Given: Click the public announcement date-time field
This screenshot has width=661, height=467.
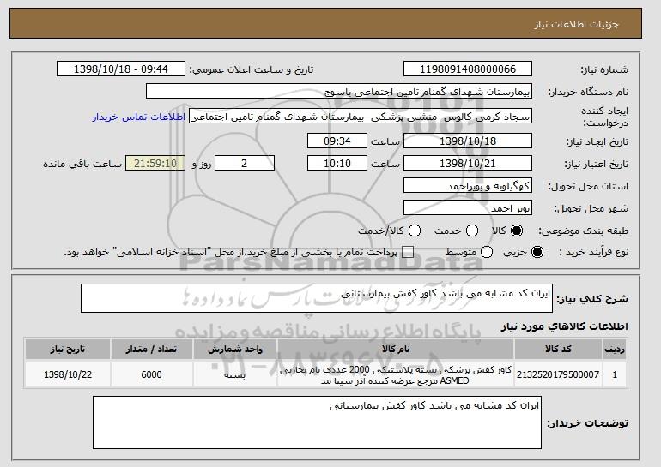Looking at the screenshot, I should (x=124, y=69).
